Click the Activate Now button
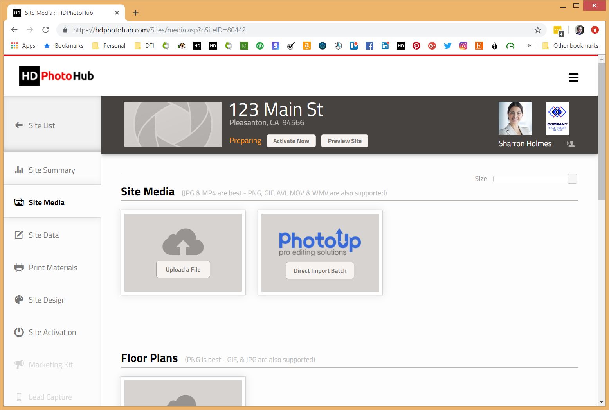 click(x=291, y=141)
